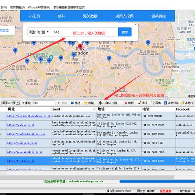Click the blue map pin above Westminster label

[74, 55]
